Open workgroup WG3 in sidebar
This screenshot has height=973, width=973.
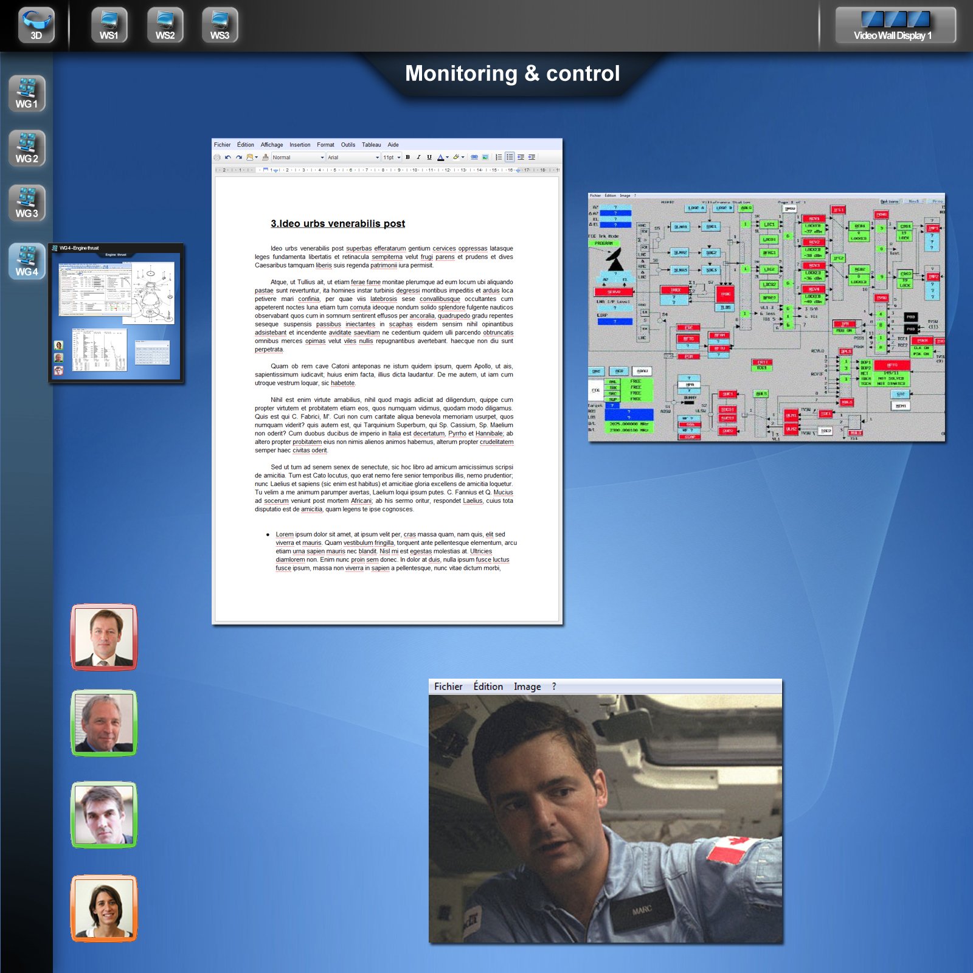[x=27, y=203]
